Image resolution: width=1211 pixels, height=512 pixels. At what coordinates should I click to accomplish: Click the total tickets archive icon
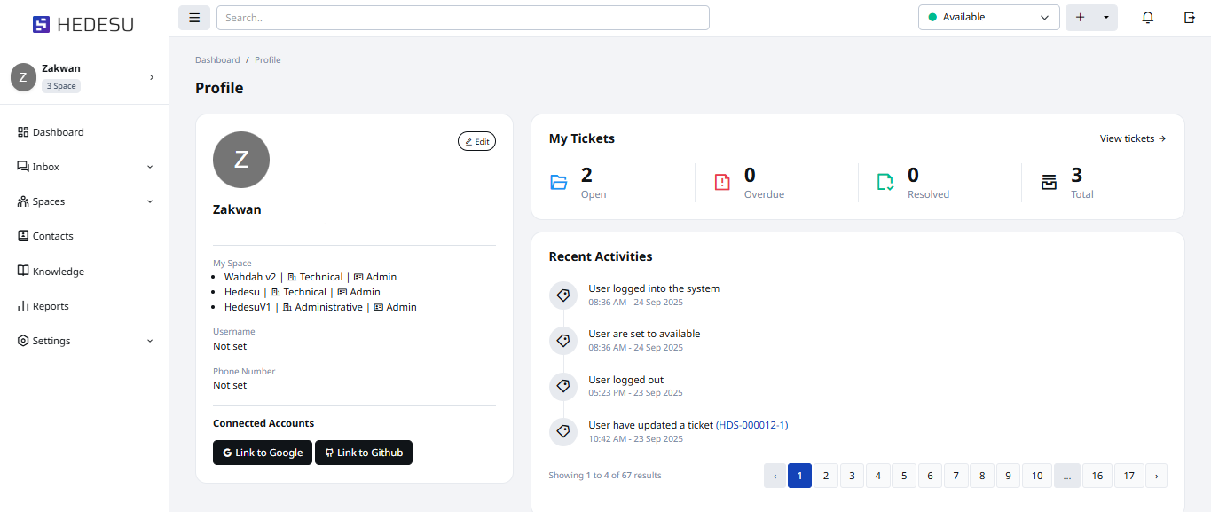[1049, 182]
